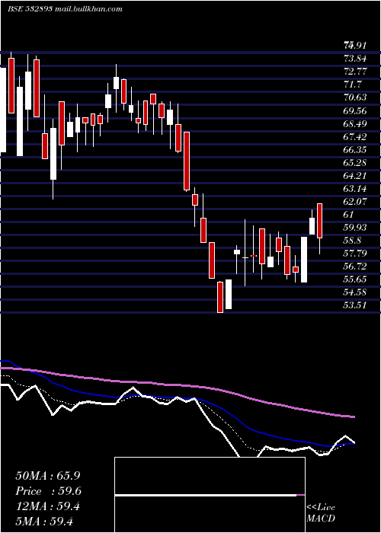The width and height of the screenshot is (381, 533).
Task: Click the 61 price axis label
Action: click(349, 215)
